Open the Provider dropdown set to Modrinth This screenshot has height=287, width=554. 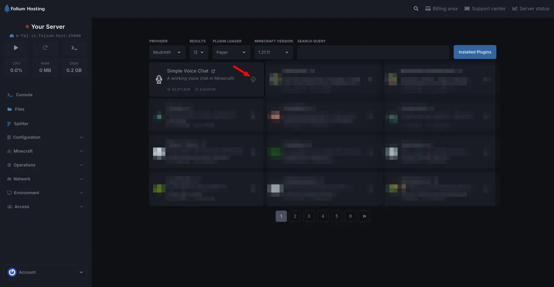[x=167, y=52]
